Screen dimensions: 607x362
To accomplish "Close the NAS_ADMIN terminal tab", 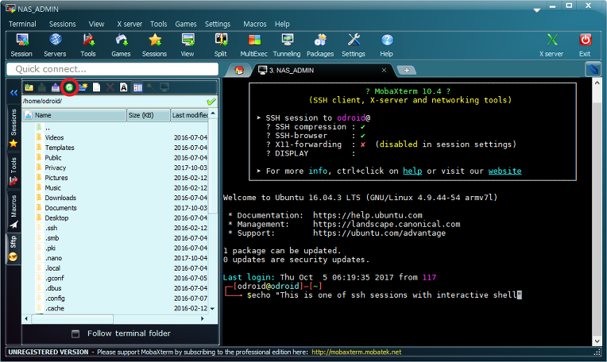I will [384, 70].
